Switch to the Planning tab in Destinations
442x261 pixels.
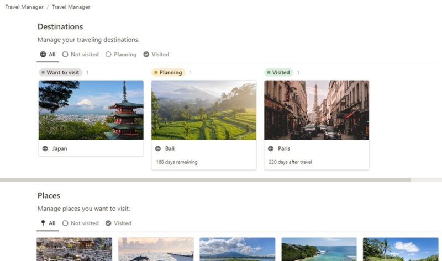pyautogui.click(x=121, y=54)
